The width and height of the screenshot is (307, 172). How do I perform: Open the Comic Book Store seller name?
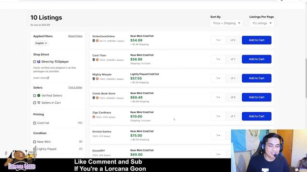[104, 94]
